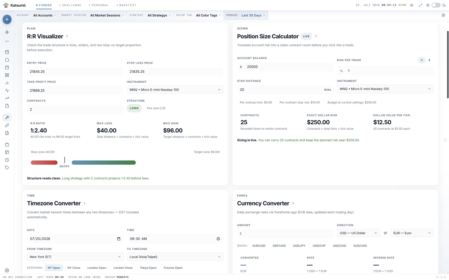
Task: Open the From Timezone New York dropdown
Action: 75,257
